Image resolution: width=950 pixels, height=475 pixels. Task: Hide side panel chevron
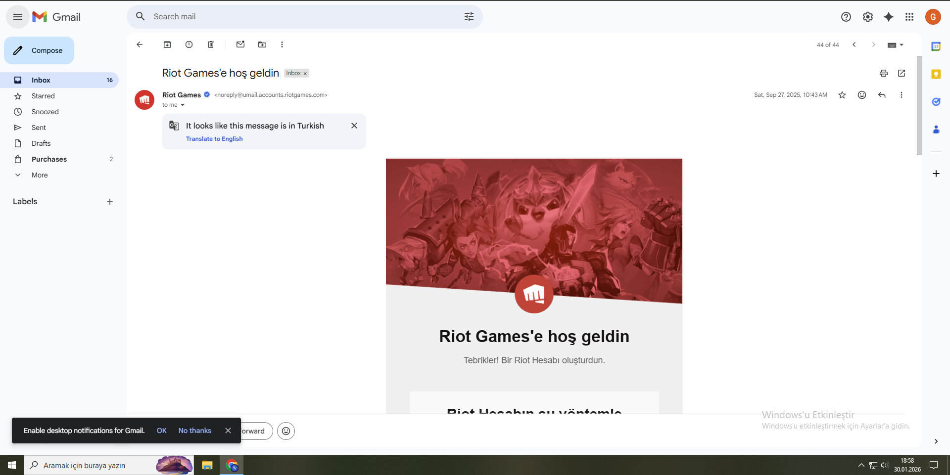click(x=936, y=441)
